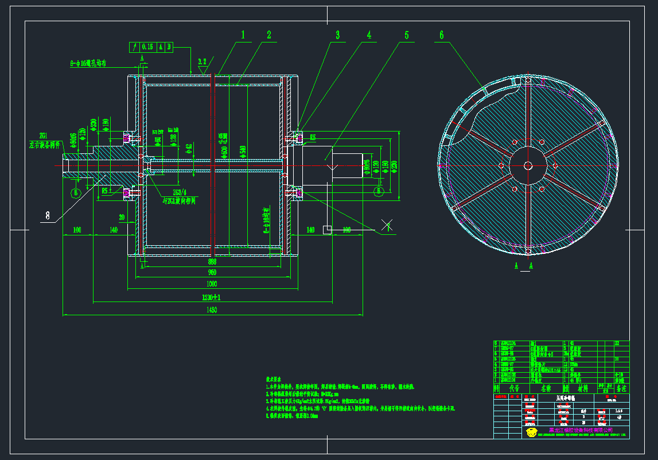Image resolution: width=658 pixels, height=460 pixels.
Task: Select part callout number 3
Action: pos(338,35)
